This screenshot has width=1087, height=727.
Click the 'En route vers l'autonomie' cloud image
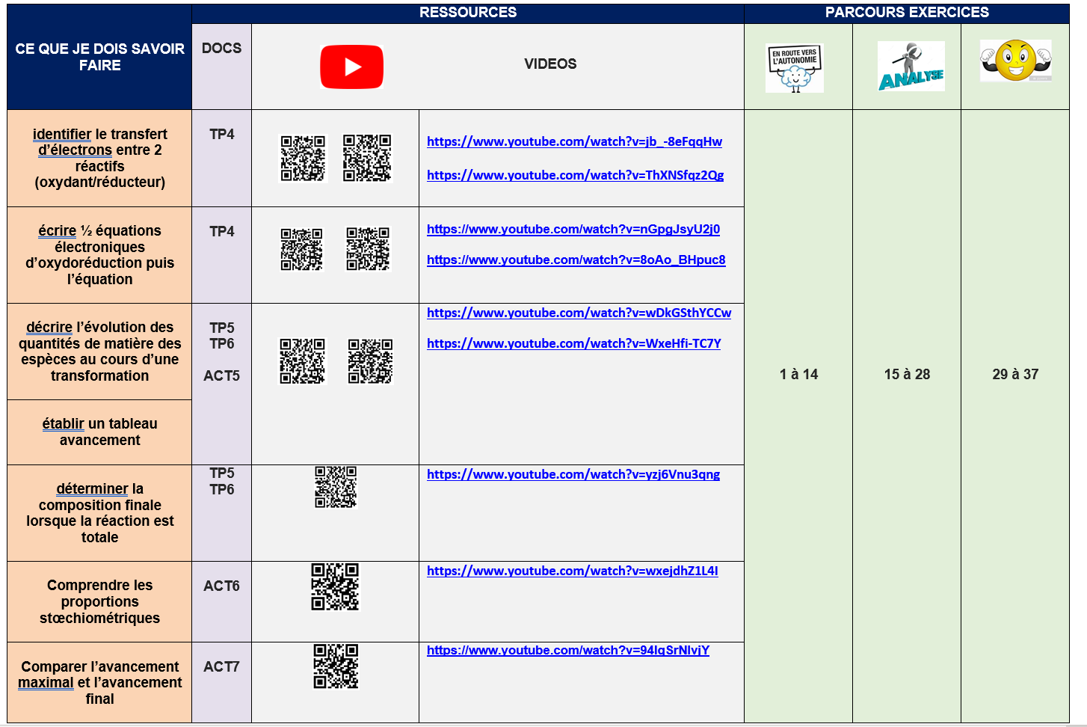[x=795, y=69]
